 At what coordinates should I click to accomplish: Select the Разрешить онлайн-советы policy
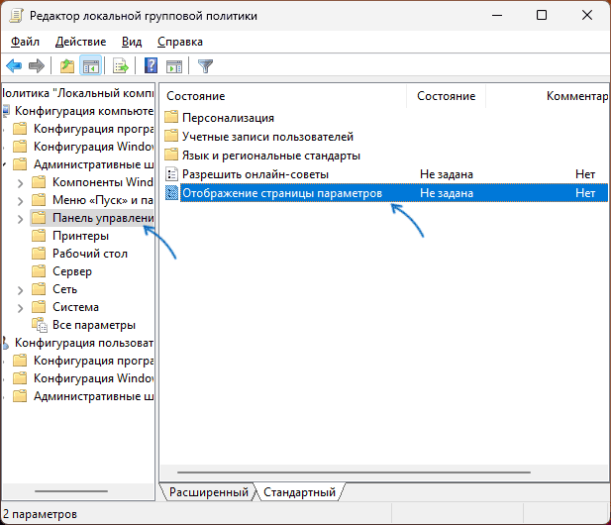(255, 174)
